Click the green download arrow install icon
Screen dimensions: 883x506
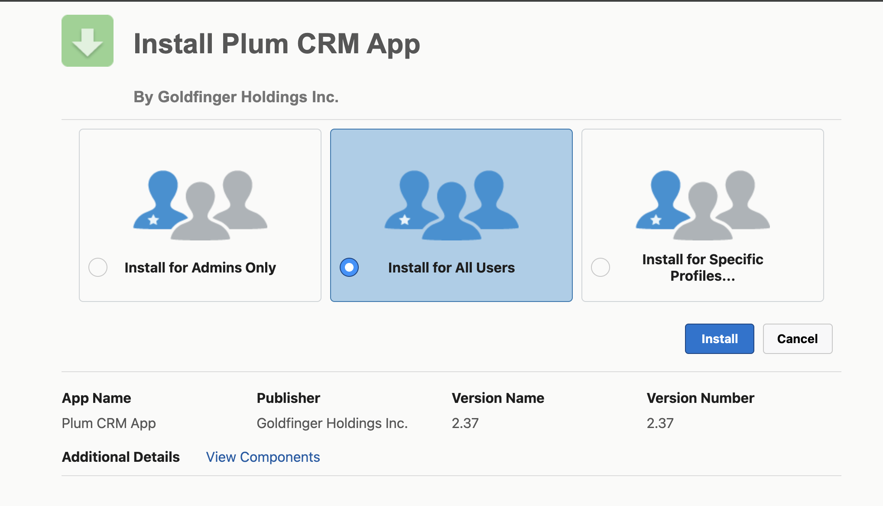(x=88, y=41)
